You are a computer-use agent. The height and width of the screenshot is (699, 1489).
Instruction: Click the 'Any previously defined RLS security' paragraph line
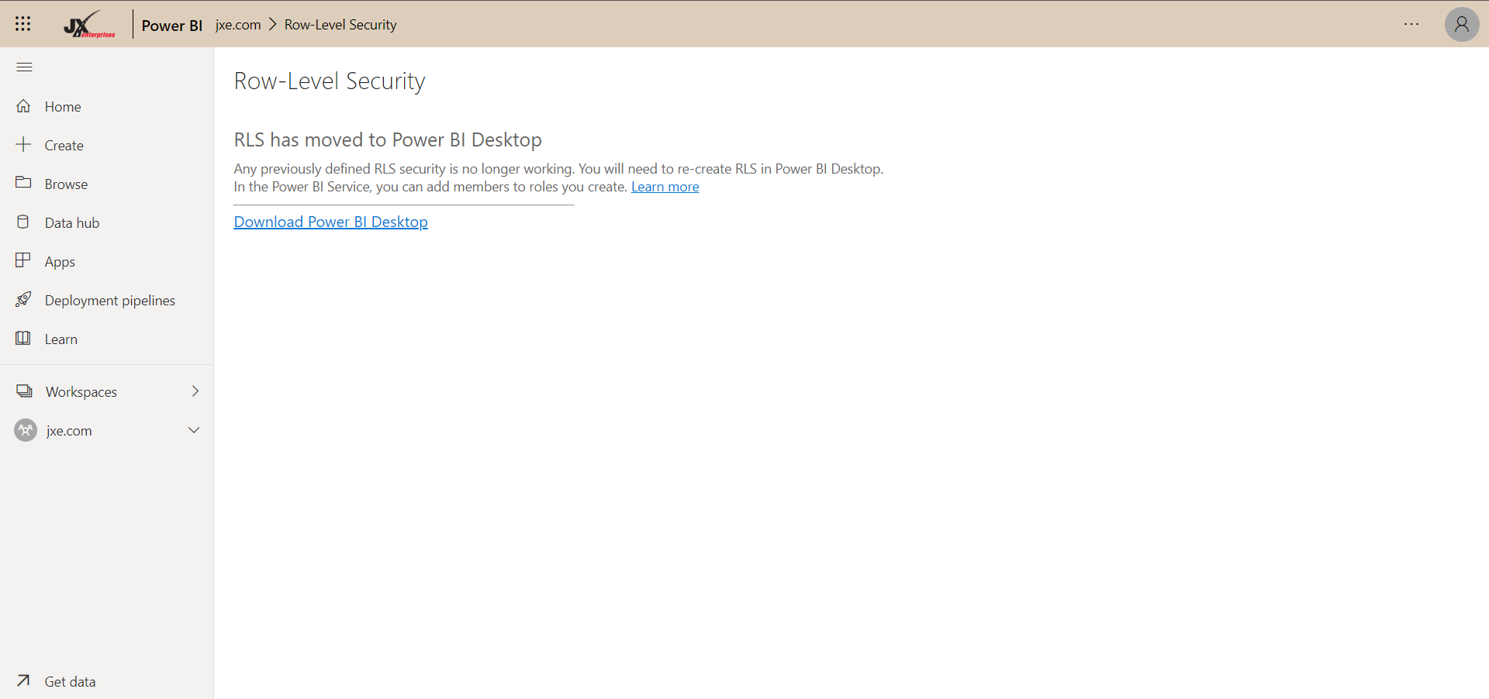[x=558, y=169]
